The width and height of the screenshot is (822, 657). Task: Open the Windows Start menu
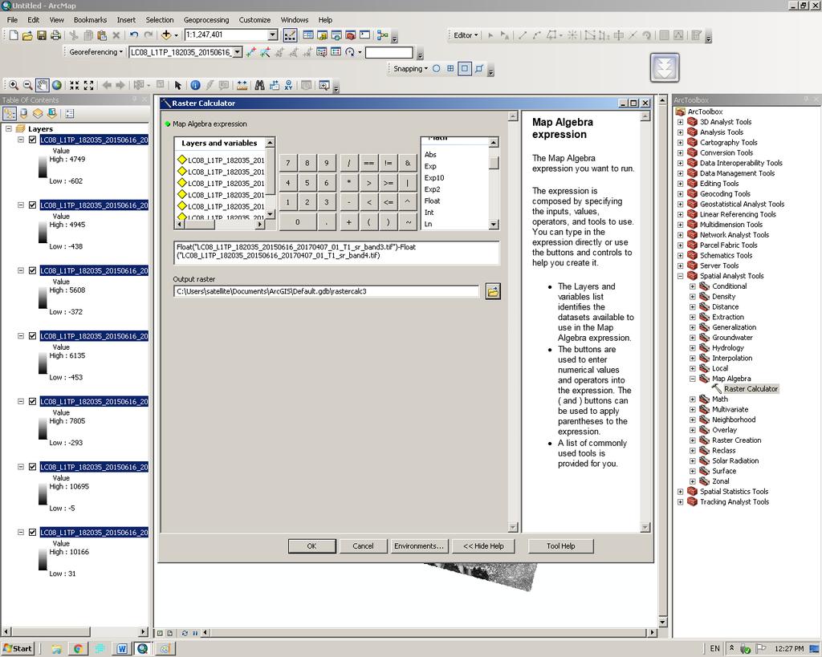[18, 649]
